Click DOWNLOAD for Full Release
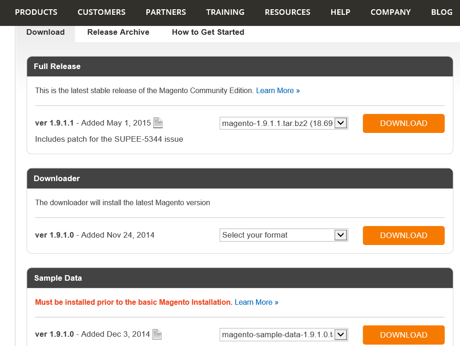 [x=403, y=124]
